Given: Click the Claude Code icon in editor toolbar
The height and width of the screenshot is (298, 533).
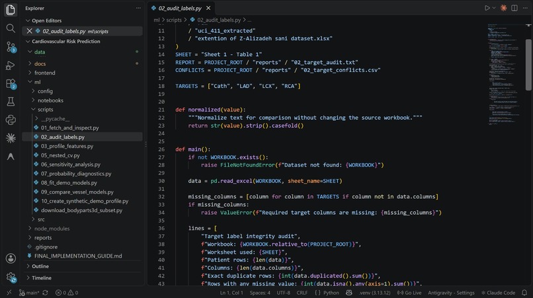Looking at the screenshot, I should (x=503, y=8).
